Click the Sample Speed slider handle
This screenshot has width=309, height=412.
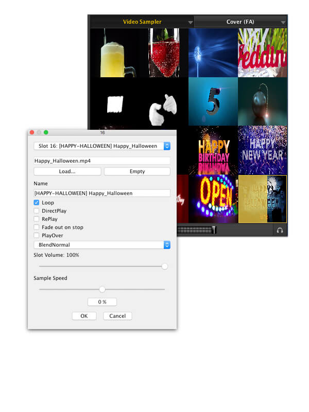pyautogui.click(x=102, y=289)
